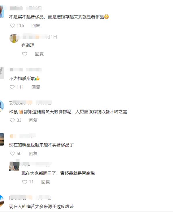
Task: Reply to the 有道理 comment
Action: [x=39, y=54]
